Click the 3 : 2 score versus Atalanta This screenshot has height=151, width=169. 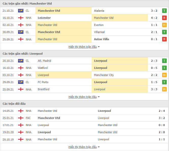click(154, 11)
